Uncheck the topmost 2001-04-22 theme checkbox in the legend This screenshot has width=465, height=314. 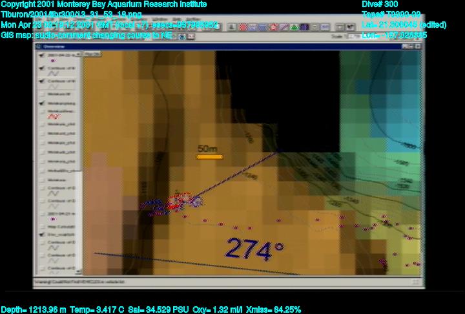42,55
